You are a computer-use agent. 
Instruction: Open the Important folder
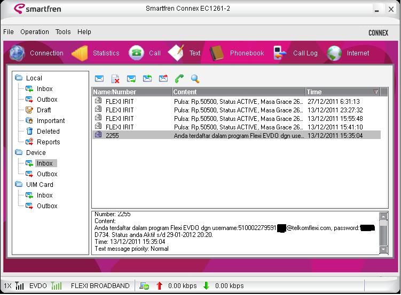click(x=51, y=121)
